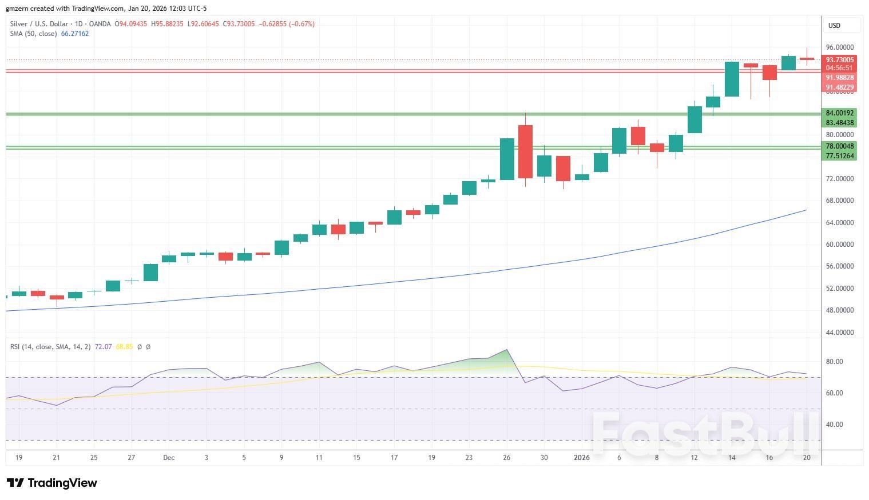
Task: Click the Dec label on the time axis
Action: point(169,458)
